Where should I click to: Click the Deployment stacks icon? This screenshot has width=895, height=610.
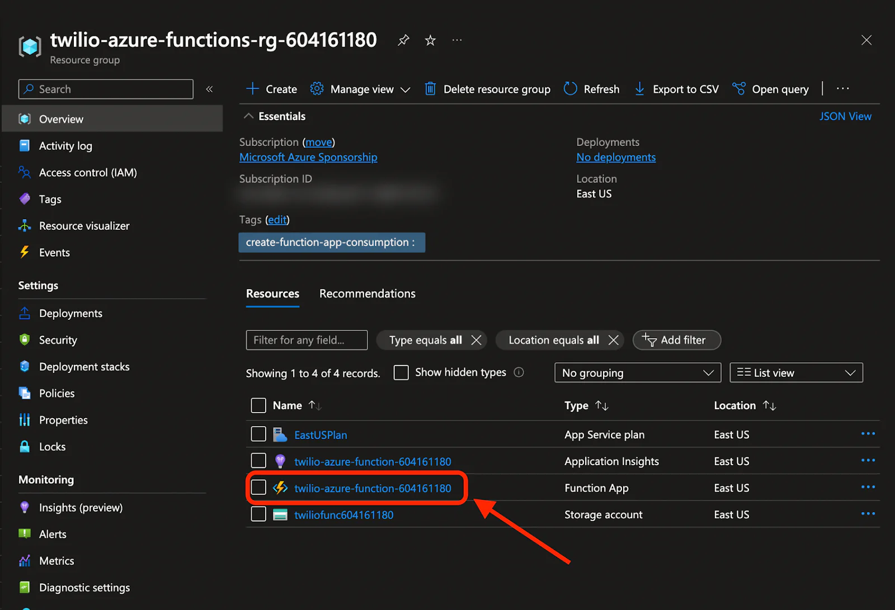(x=25, y=367)
